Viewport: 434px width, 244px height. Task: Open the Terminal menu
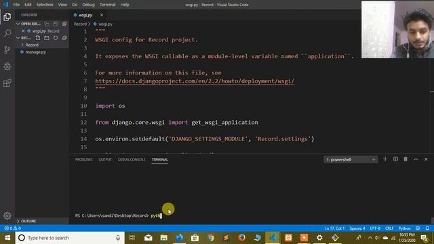pos(107,5)
